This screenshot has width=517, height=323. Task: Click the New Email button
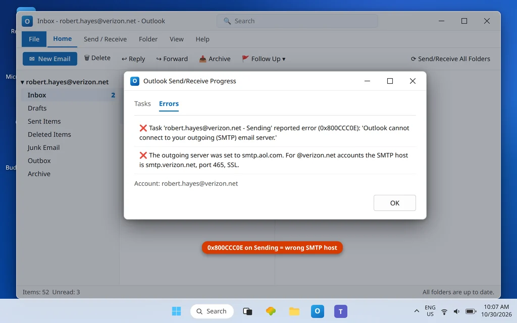(50, 59)
